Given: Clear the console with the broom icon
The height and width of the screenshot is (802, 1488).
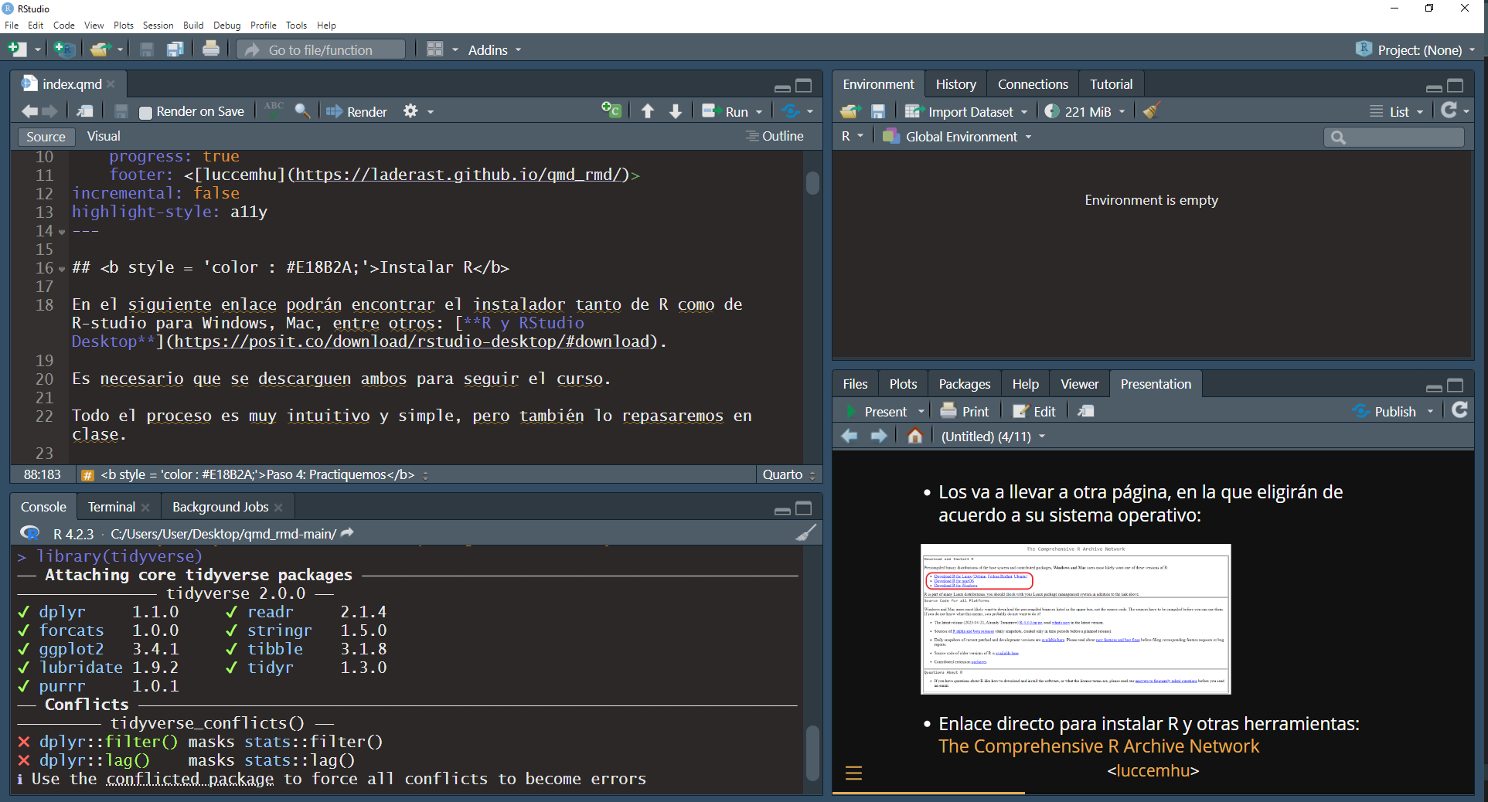Looking at the screenshot, I should click(805, 533).
